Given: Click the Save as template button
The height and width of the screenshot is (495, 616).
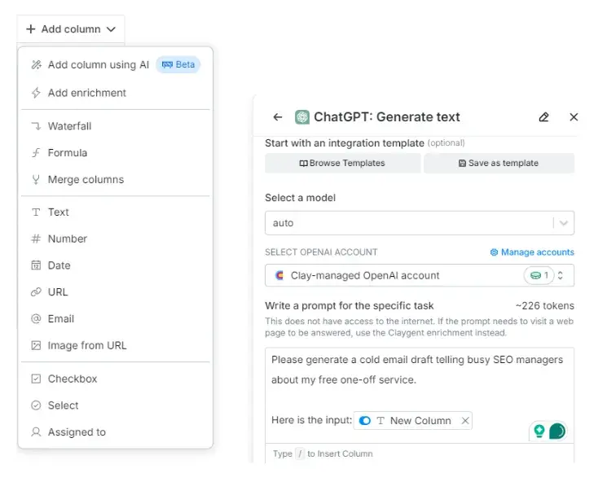Looking at the screenshot, I should point(499,163).
